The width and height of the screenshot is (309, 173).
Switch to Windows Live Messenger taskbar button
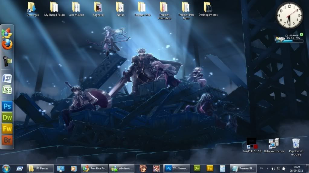point(122,168)
